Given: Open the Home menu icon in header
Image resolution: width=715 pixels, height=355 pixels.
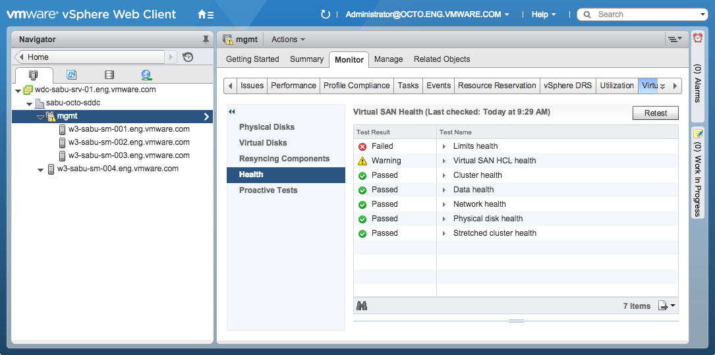Looking at the screenshot, I should (206, 14).
